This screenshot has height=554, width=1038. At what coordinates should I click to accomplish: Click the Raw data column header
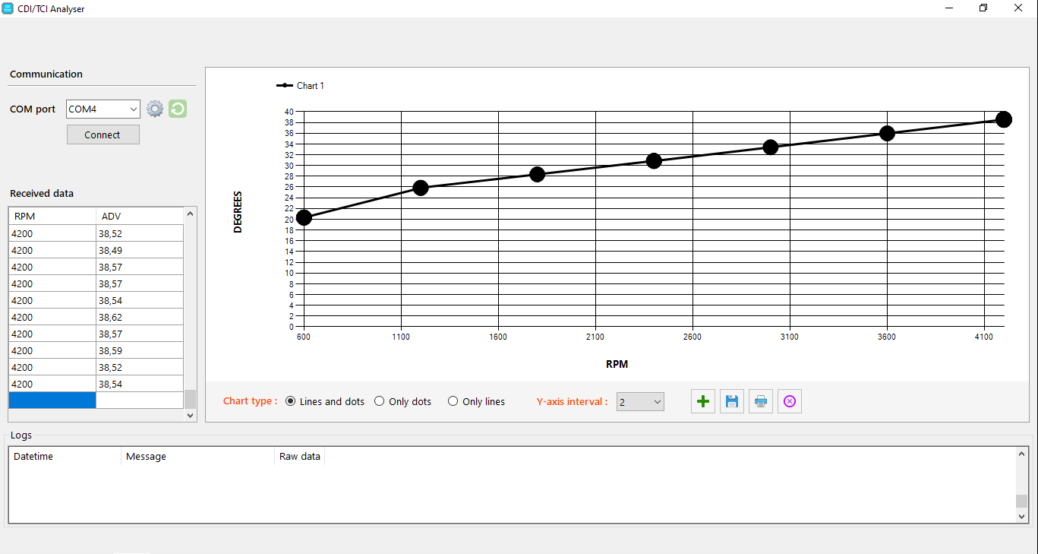coord(299,456)
